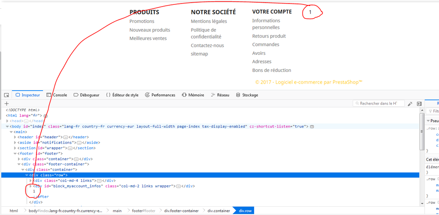Switch to the Mémoire tab
439x215 pixels.
point(193,95)
